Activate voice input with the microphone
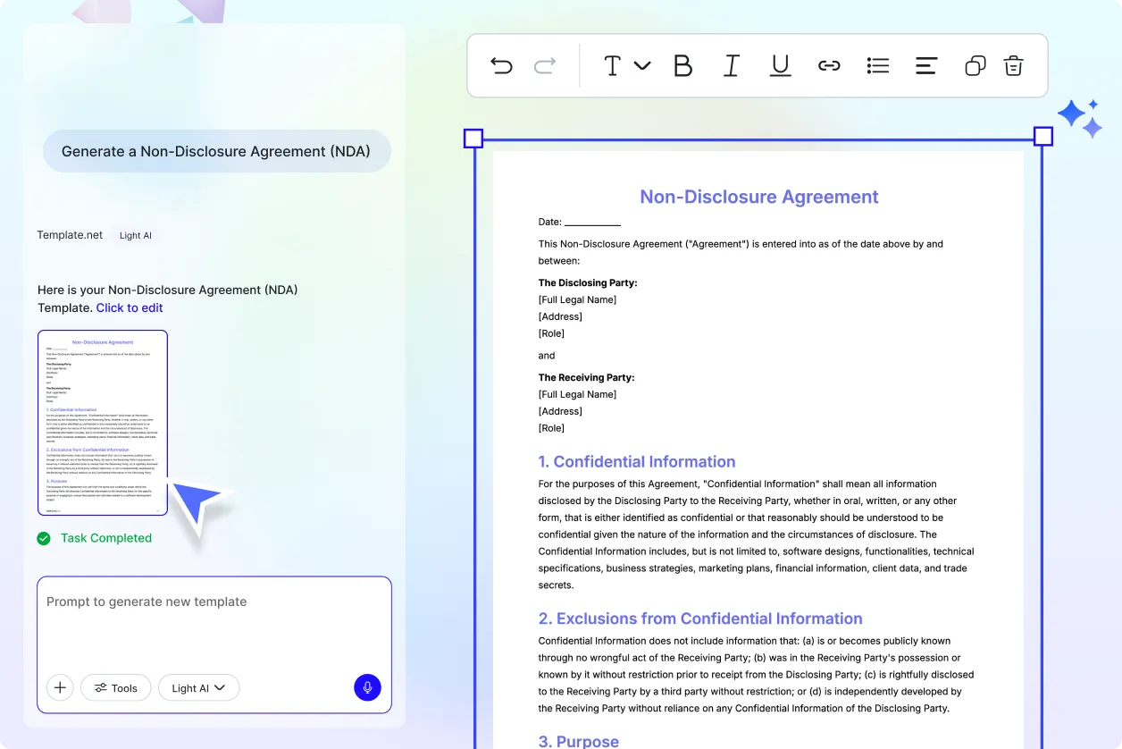 (x=367, y=687)
